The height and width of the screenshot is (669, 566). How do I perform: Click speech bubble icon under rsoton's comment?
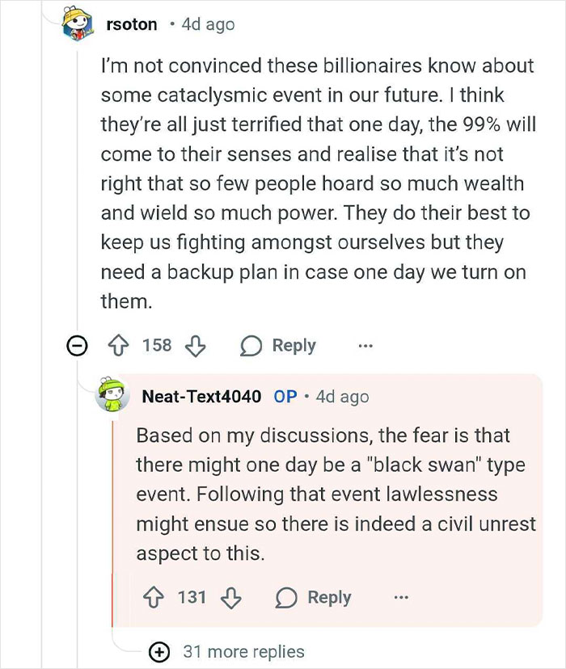[x=251, y=346]
